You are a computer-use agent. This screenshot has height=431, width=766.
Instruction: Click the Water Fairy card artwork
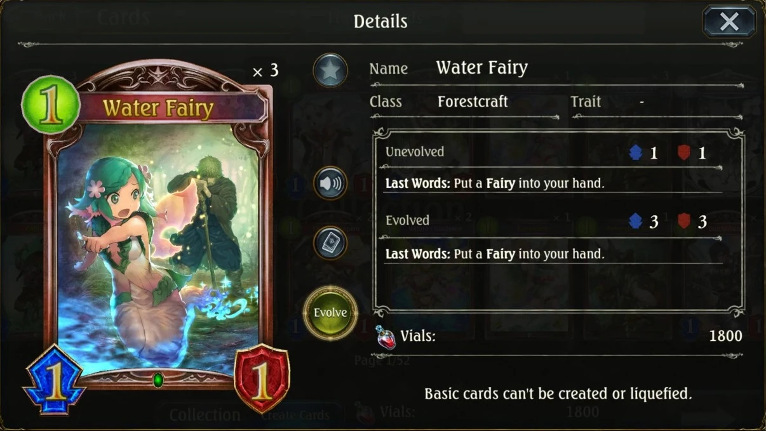[159, 248]
